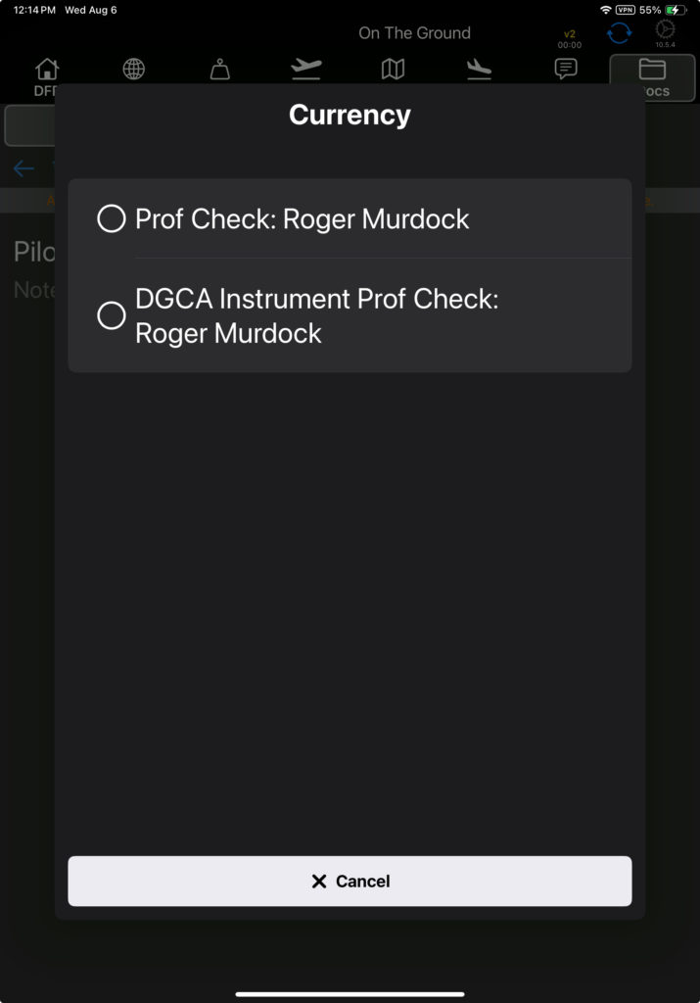700x1003 pixels.
Task: Cancel the Currency dialog
Action: (350, 881)
